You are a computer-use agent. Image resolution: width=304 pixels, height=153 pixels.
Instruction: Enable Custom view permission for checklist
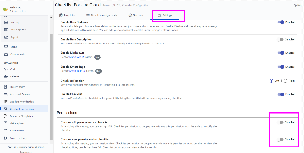280,140
